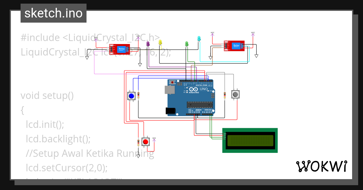
Task: Select the resistor beside the blue button
Action: click(x=138, y=95)
